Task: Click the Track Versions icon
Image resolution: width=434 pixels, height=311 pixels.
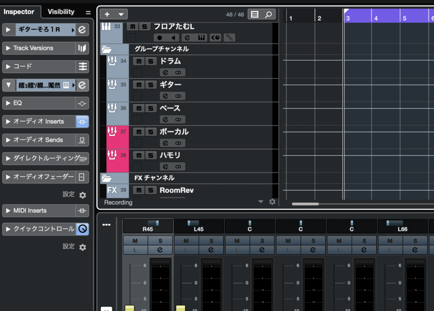Action: (x=82, y=48)
